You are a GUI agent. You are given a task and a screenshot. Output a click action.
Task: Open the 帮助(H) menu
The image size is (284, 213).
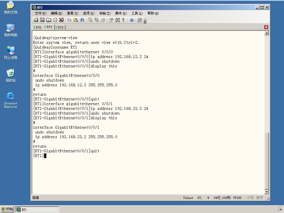pos(153,13)
